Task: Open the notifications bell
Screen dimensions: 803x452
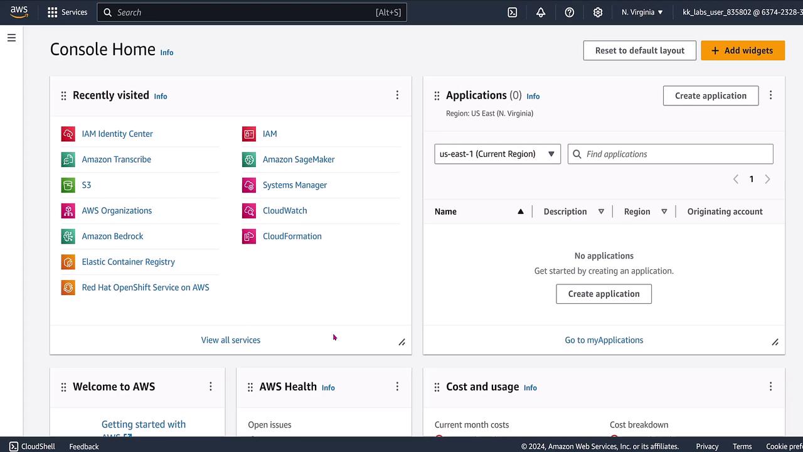Action: (541, 13)
